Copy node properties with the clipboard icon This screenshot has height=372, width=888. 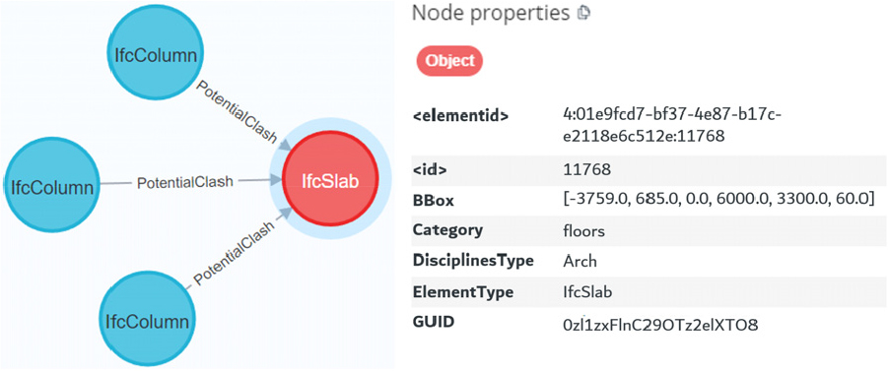[582, 13]
